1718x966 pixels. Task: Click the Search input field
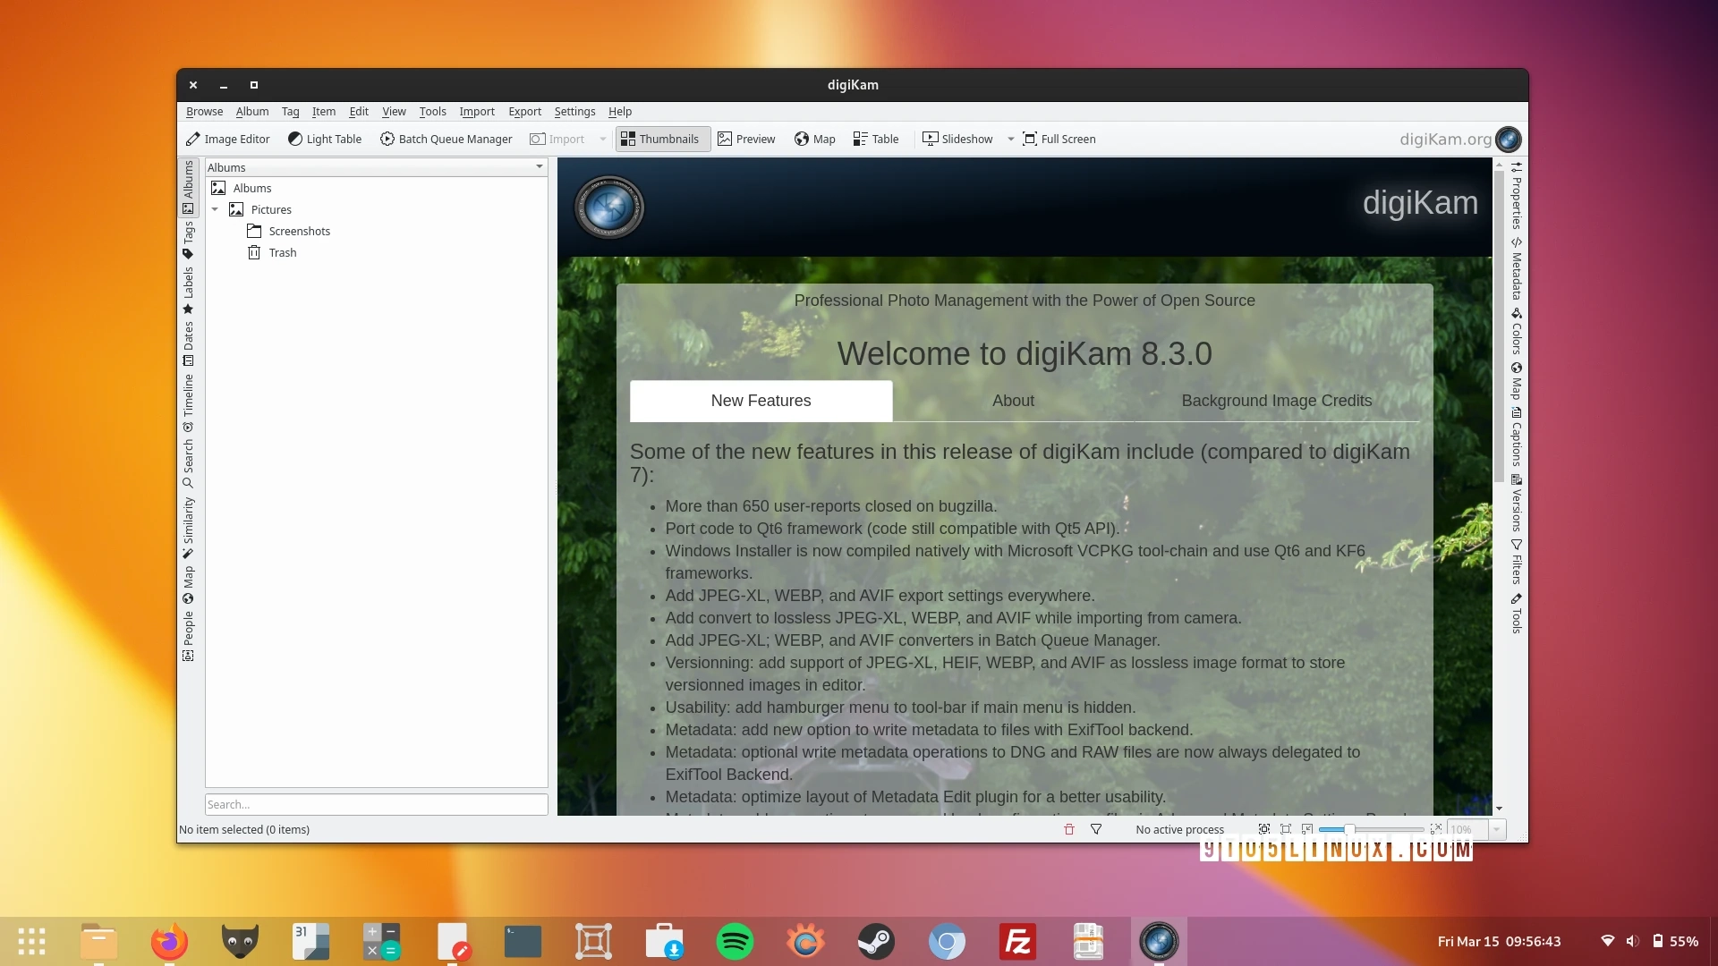pyautogui.click(x=375, y=803)
